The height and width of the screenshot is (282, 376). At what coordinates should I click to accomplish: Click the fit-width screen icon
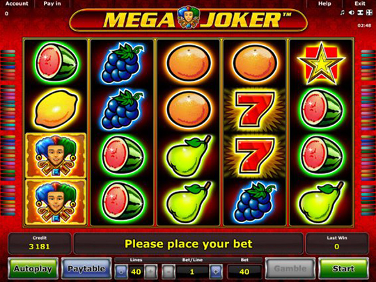pos(360,13)
